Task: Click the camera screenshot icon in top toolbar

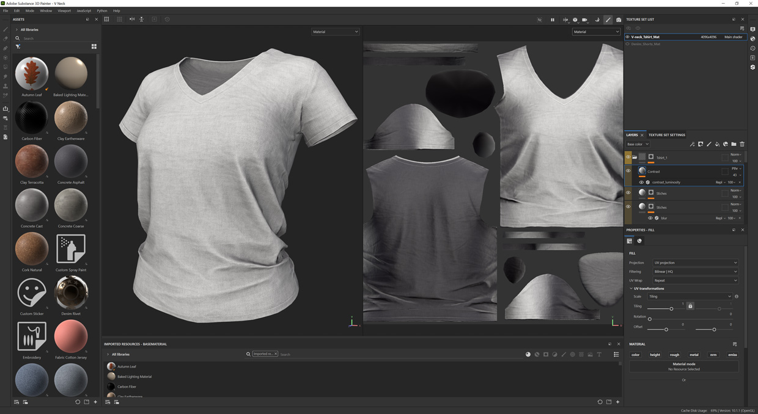Action: coord(619,20)
